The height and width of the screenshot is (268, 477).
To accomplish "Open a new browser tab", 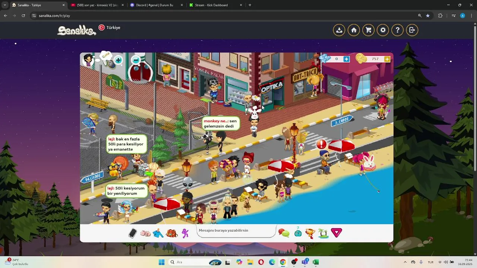I will [x=250, y=5].
